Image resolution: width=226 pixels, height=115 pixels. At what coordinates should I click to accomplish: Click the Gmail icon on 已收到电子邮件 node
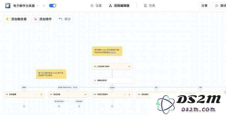click(x=95, y=66)
